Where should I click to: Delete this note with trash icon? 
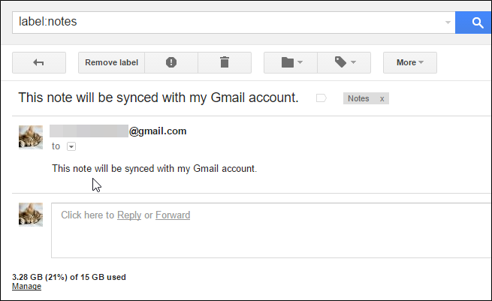(224, 62)
